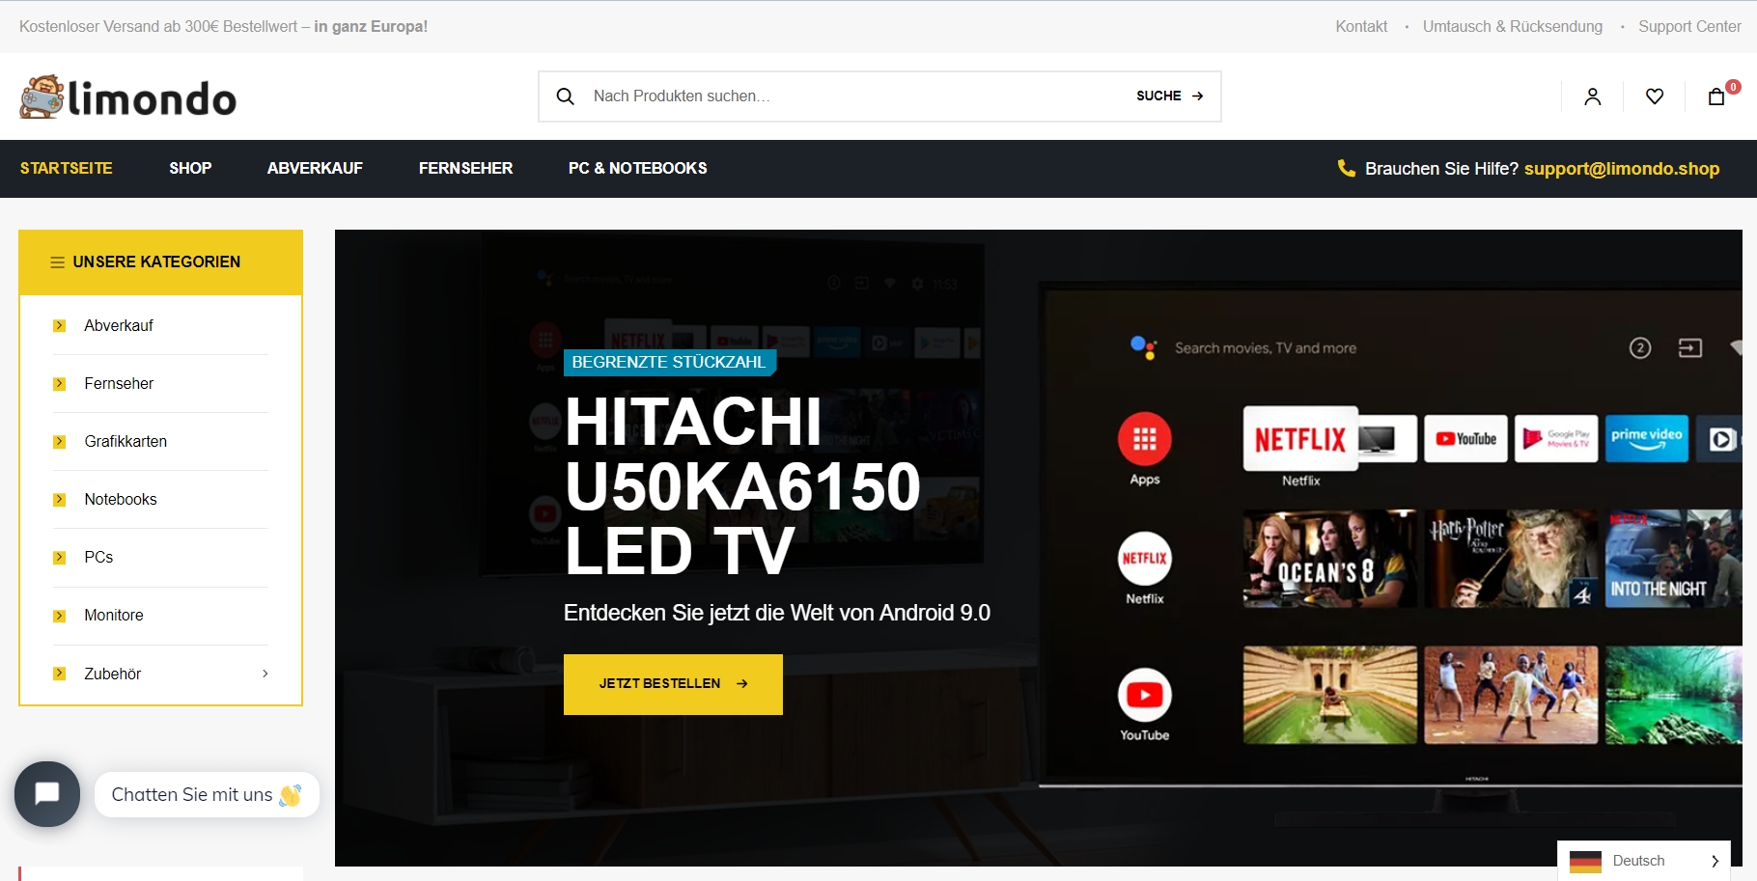Click the Chatten Sie mit uns bubble
The width and height of the screenshot is (1757, 881).
point(207,795)
